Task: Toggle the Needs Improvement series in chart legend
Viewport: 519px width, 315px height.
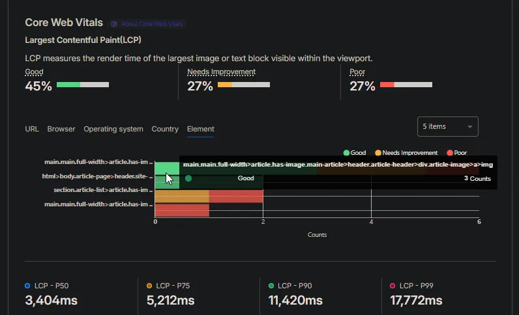Action: click(405, 153)
